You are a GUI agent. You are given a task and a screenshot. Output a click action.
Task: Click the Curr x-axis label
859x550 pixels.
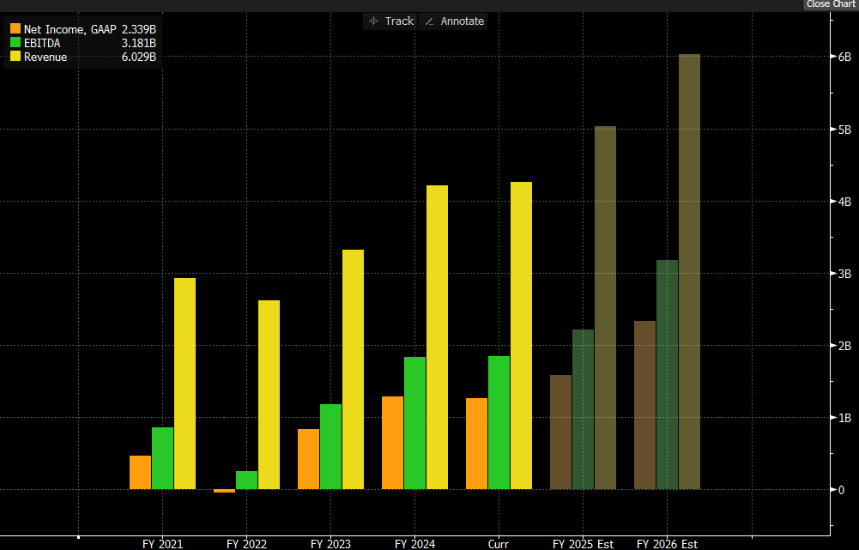coord(499,544)
